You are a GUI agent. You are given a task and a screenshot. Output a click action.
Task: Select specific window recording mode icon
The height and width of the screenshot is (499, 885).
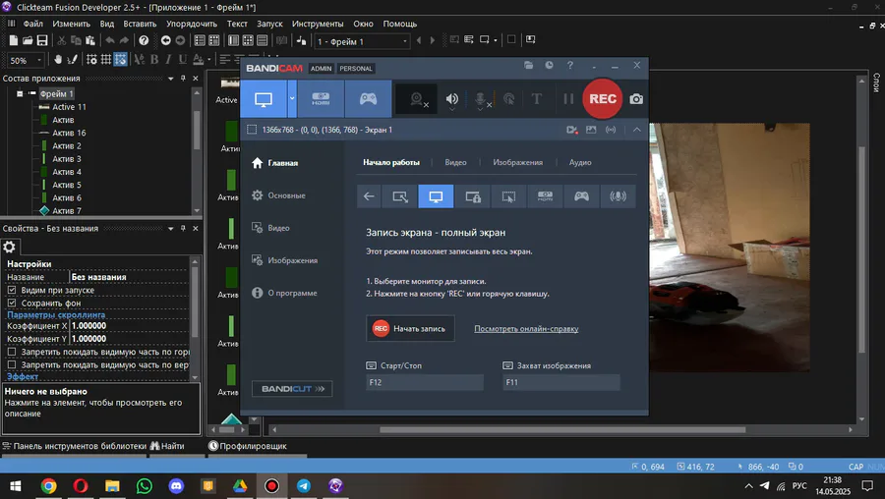point(473,196)
